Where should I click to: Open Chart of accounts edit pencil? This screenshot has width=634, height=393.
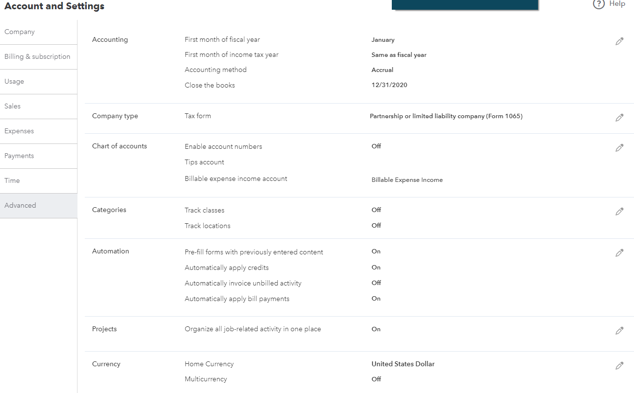click(x=619, y=148)
